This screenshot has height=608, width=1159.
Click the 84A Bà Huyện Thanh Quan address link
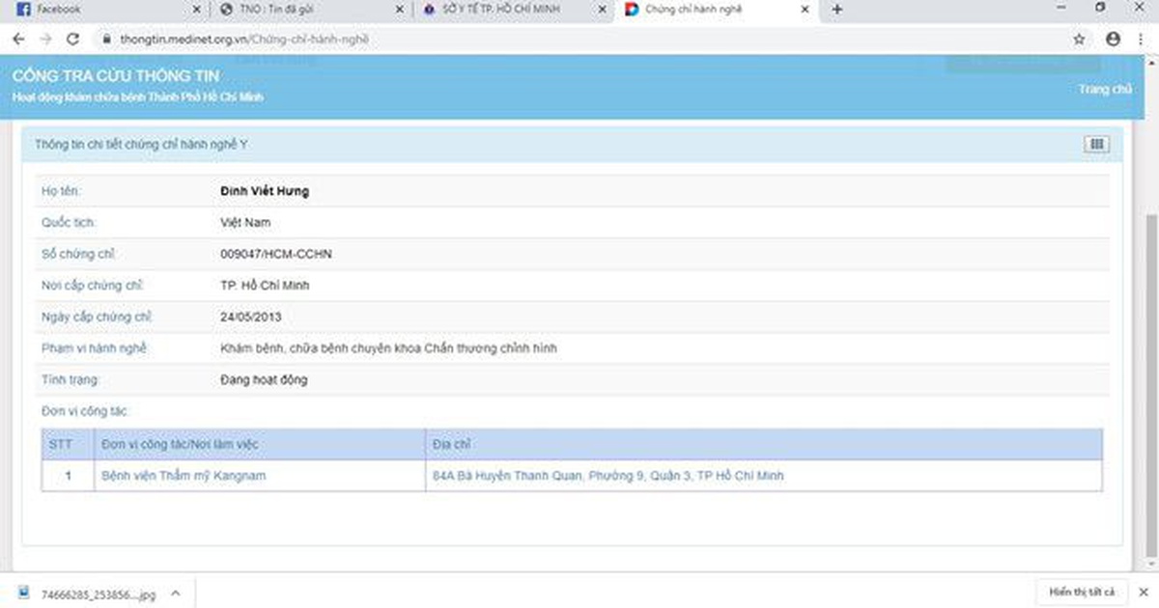pos(608,476)
